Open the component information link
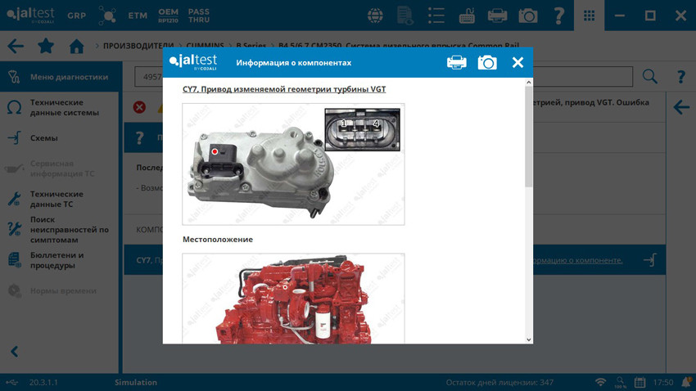Viewport: 696px width, 391px height. pyautogui.click(x=577, y=260)
